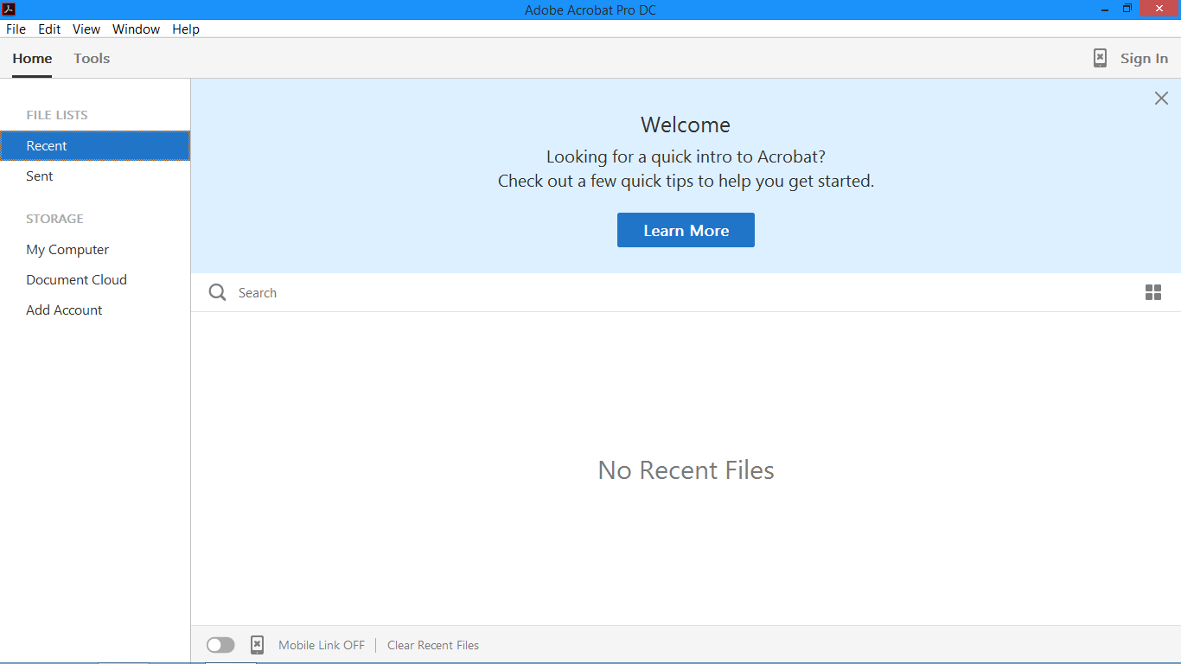Dismiss the Welcome banner with the X
Viewport: 1181px width, 664px height.
[x=1161, y=98]
